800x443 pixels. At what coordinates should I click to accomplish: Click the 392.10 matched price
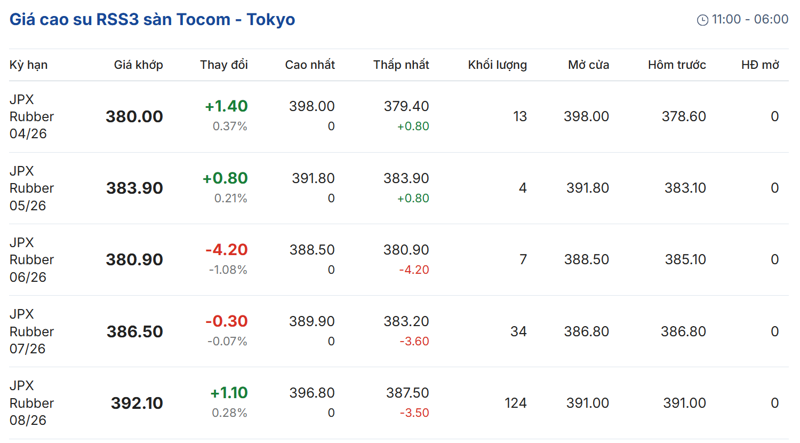(137, 403)
